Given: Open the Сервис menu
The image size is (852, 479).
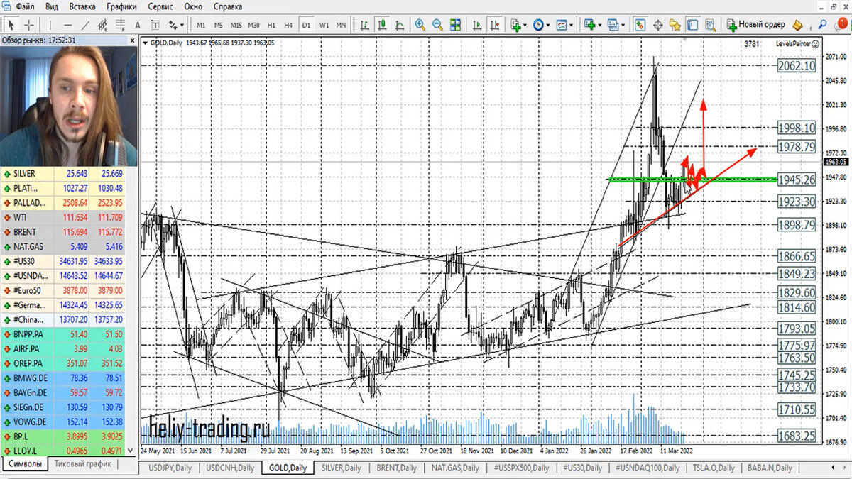Looking at the screenshot, I should 161,6.
